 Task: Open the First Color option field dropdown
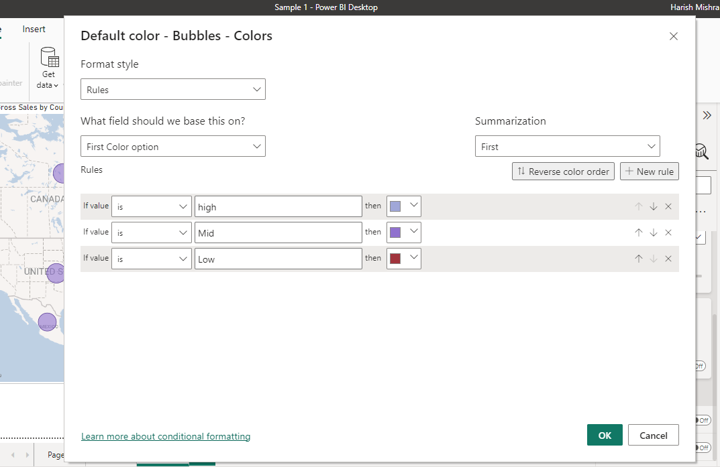click(x=173, y=146)
